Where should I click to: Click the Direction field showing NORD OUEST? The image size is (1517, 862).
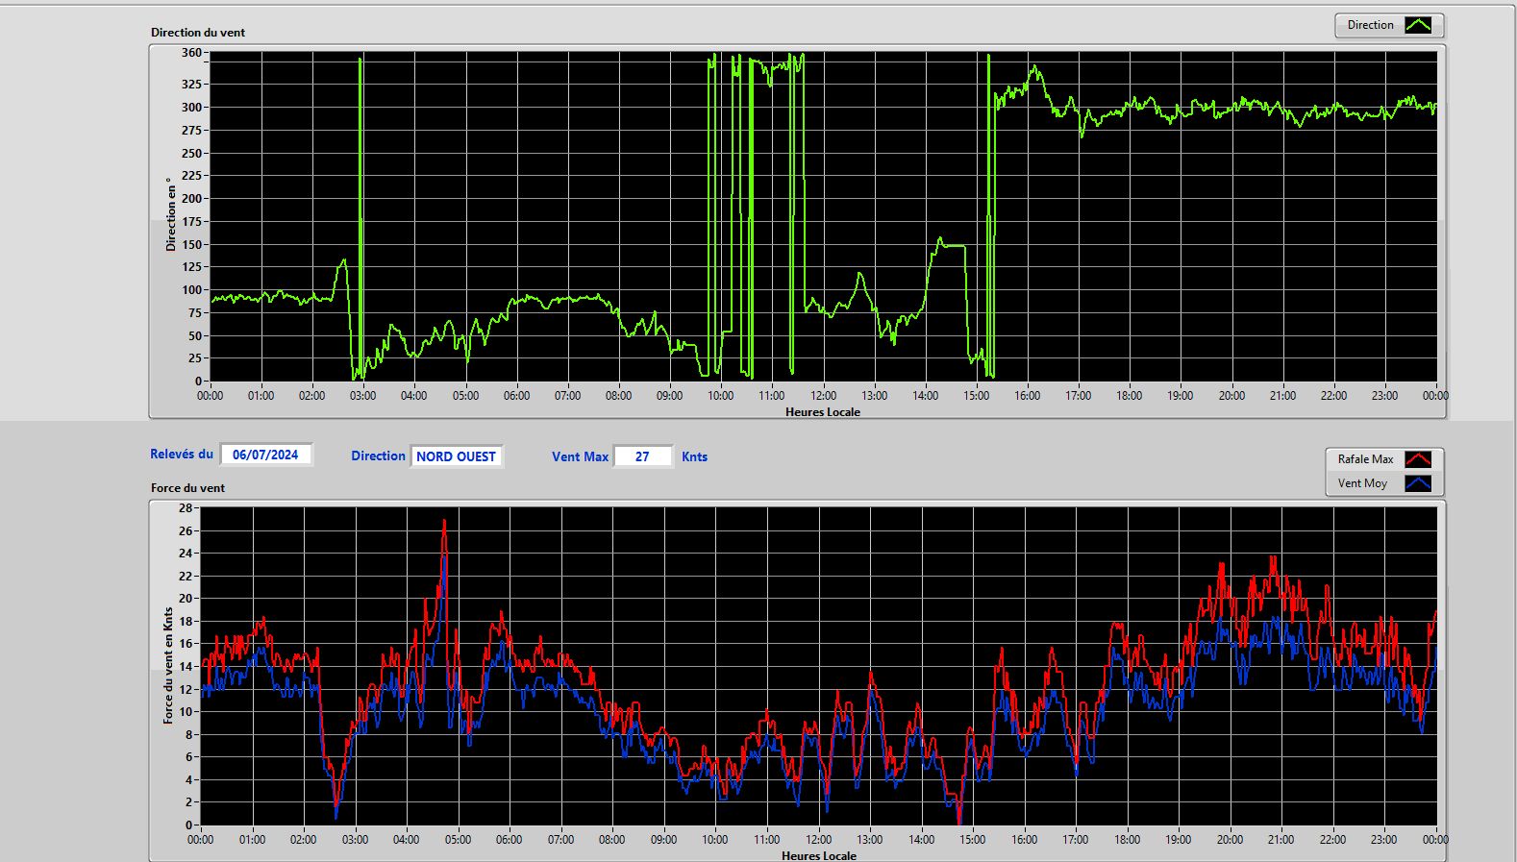point(457,456)
